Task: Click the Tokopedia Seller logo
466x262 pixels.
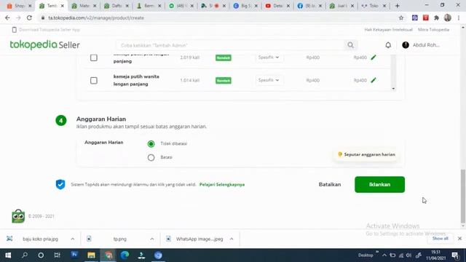Action: [45, 45]
